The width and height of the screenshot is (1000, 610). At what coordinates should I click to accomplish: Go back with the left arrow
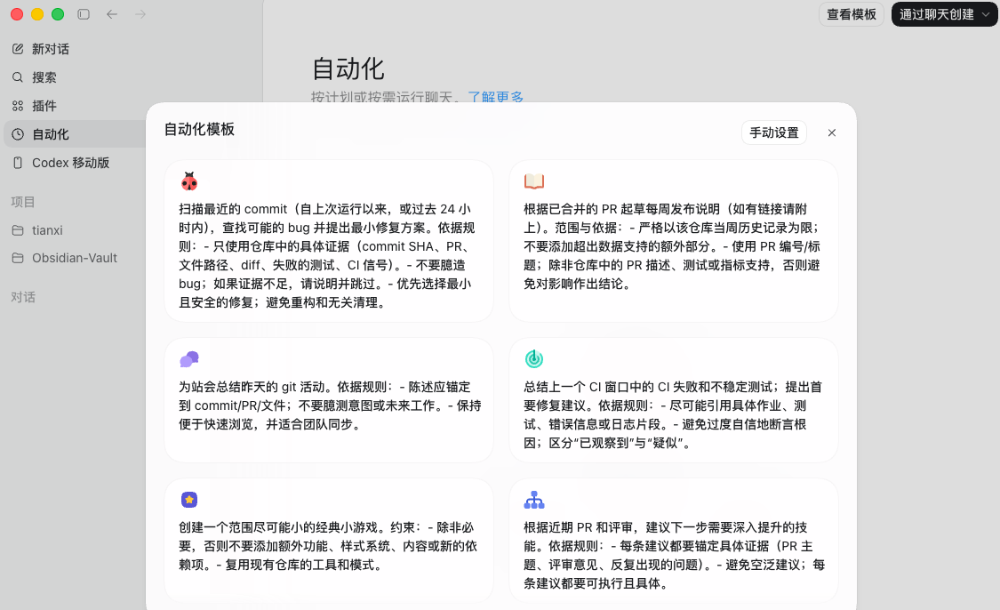pos(112,14)
